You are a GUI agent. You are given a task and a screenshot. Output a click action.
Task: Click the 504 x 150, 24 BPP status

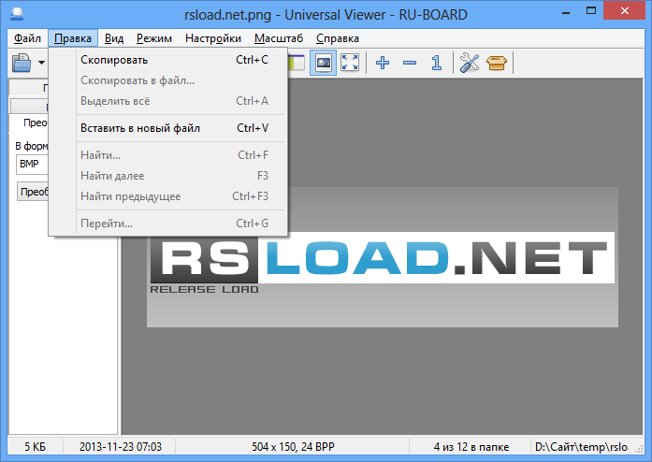[293, 447]
